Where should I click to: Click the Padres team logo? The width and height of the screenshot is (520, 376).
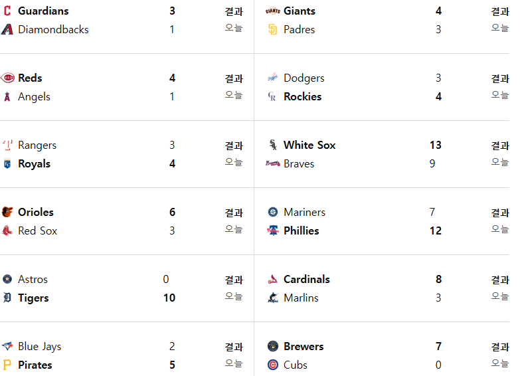coord(272,29)
